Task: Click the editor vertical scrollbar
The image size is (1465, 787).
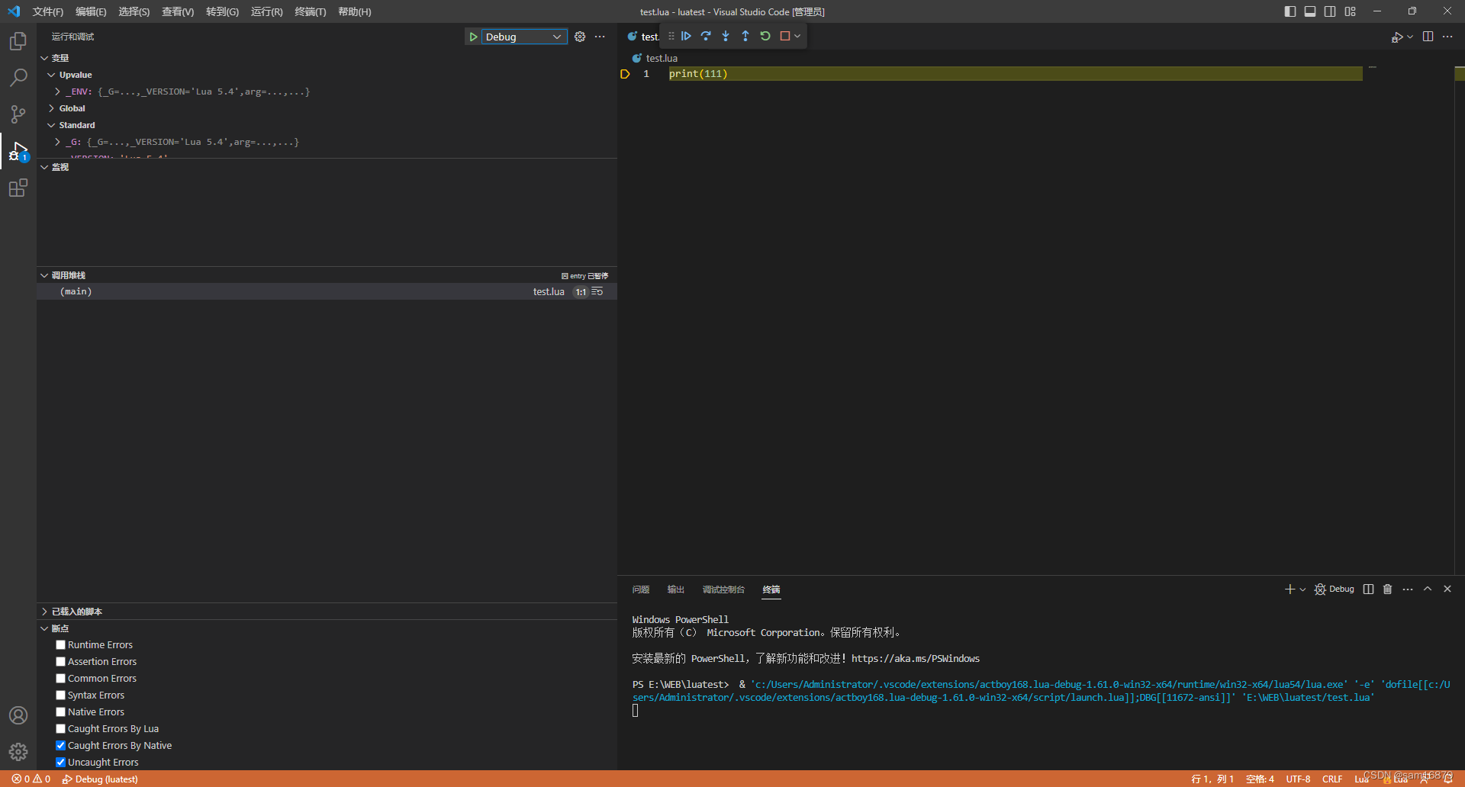Action: point(1460,74)
